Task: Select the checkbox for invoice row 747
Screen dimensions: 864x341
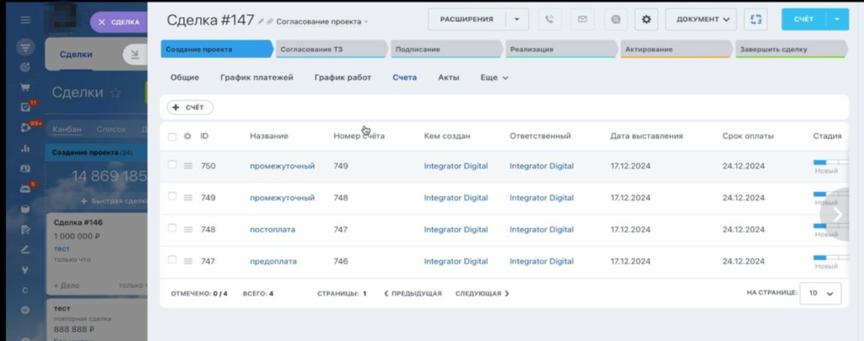Action: (172, 261)
